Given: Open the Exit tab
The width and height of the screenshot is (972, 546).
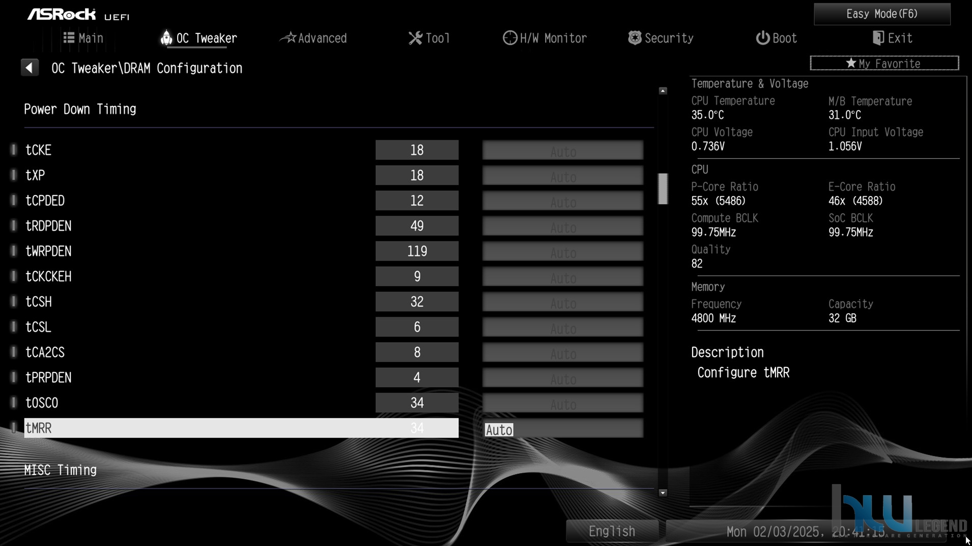Looking at the screenshot, I should click(x=892, y=38).
